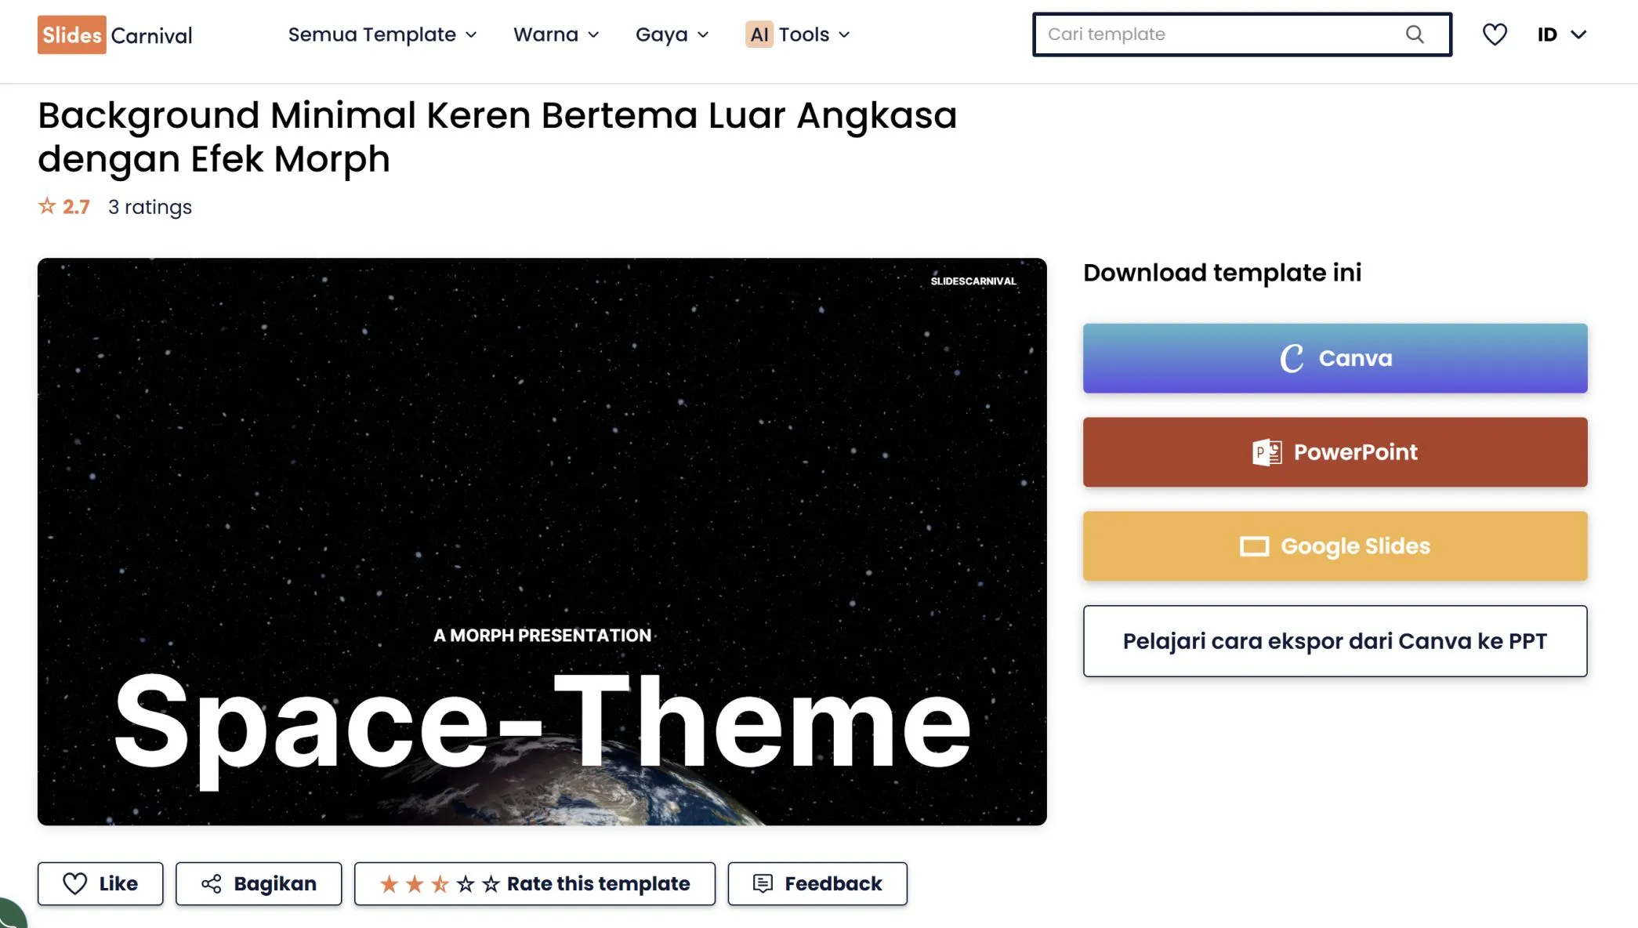
Task: Rate template with the fifth star
Action: point(491,884)
